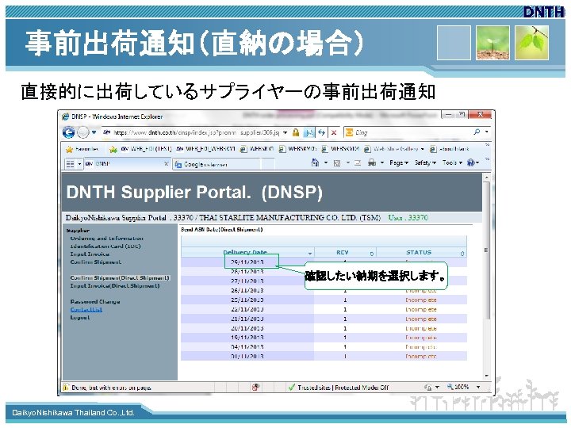Open about:blank favorite link
Screen dimensions: 571x428
pyautogui.click(x=450, y=149)
